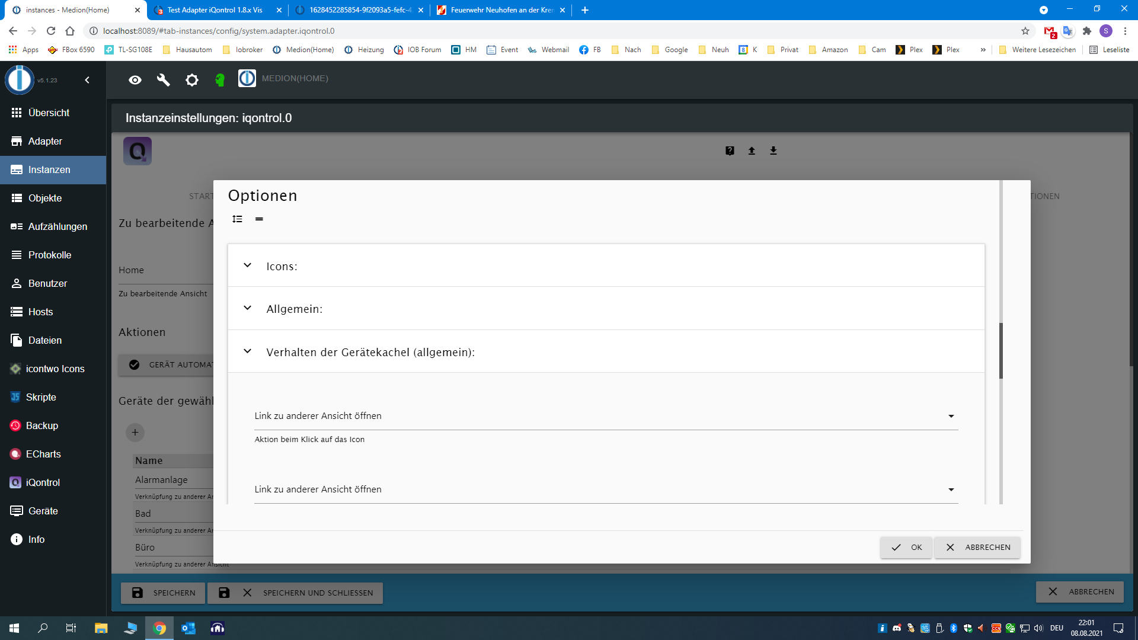Open Windows taskbar search
The image size is (1138, 640).
pos(43,628)
